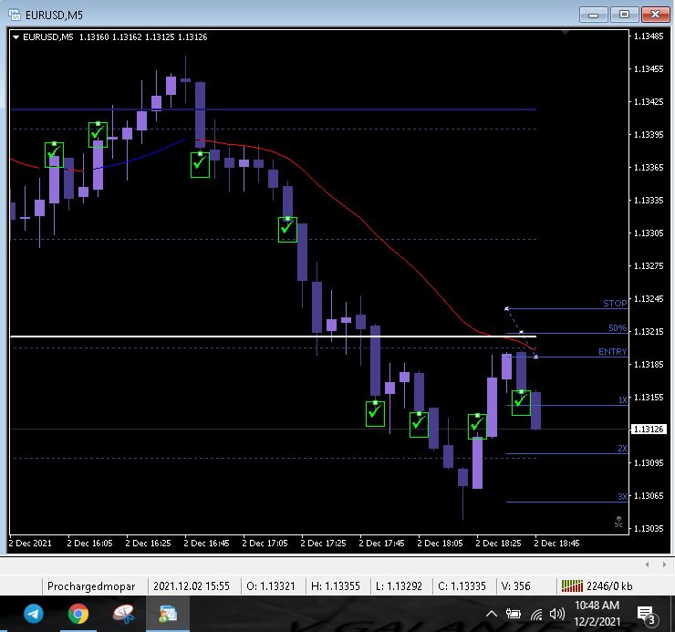The width and height of the screenshot is (675, 632).
Task: Click the V: 356 volume value
Action: pos(515,586)
